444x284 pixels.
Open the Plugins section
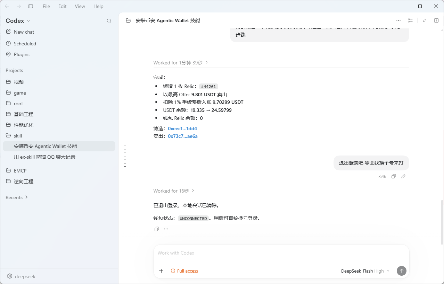point(59,54)
